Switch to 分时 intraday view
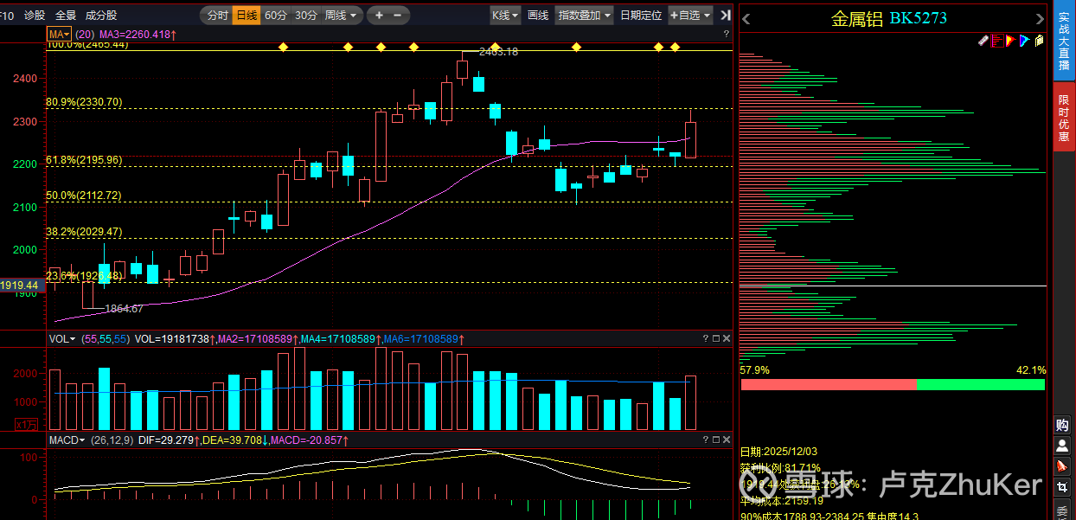Viewport: 1076px width, 520px height. tap(217, 16)
